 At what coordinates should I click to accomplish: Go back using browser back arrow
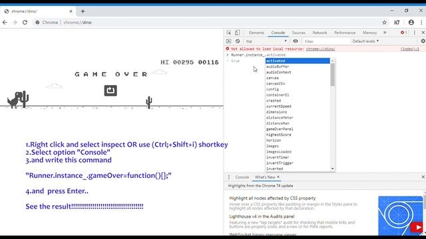5,23
